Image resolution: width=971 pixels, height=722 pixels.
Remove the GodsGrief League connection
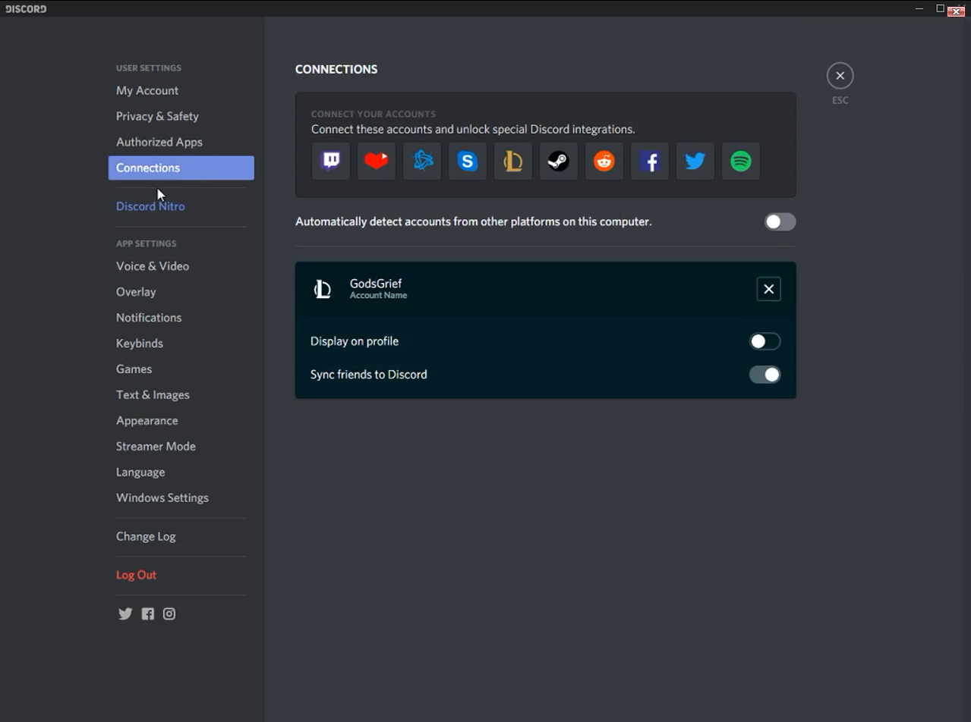tap(768, 288)
